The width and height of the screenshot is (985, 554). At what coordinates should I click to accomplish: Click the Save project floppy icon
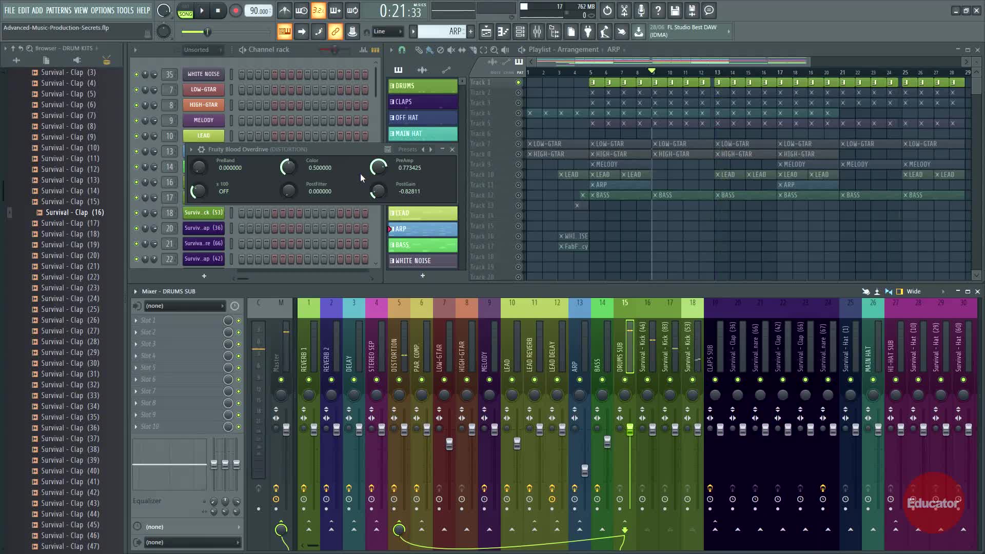(675, 11)
